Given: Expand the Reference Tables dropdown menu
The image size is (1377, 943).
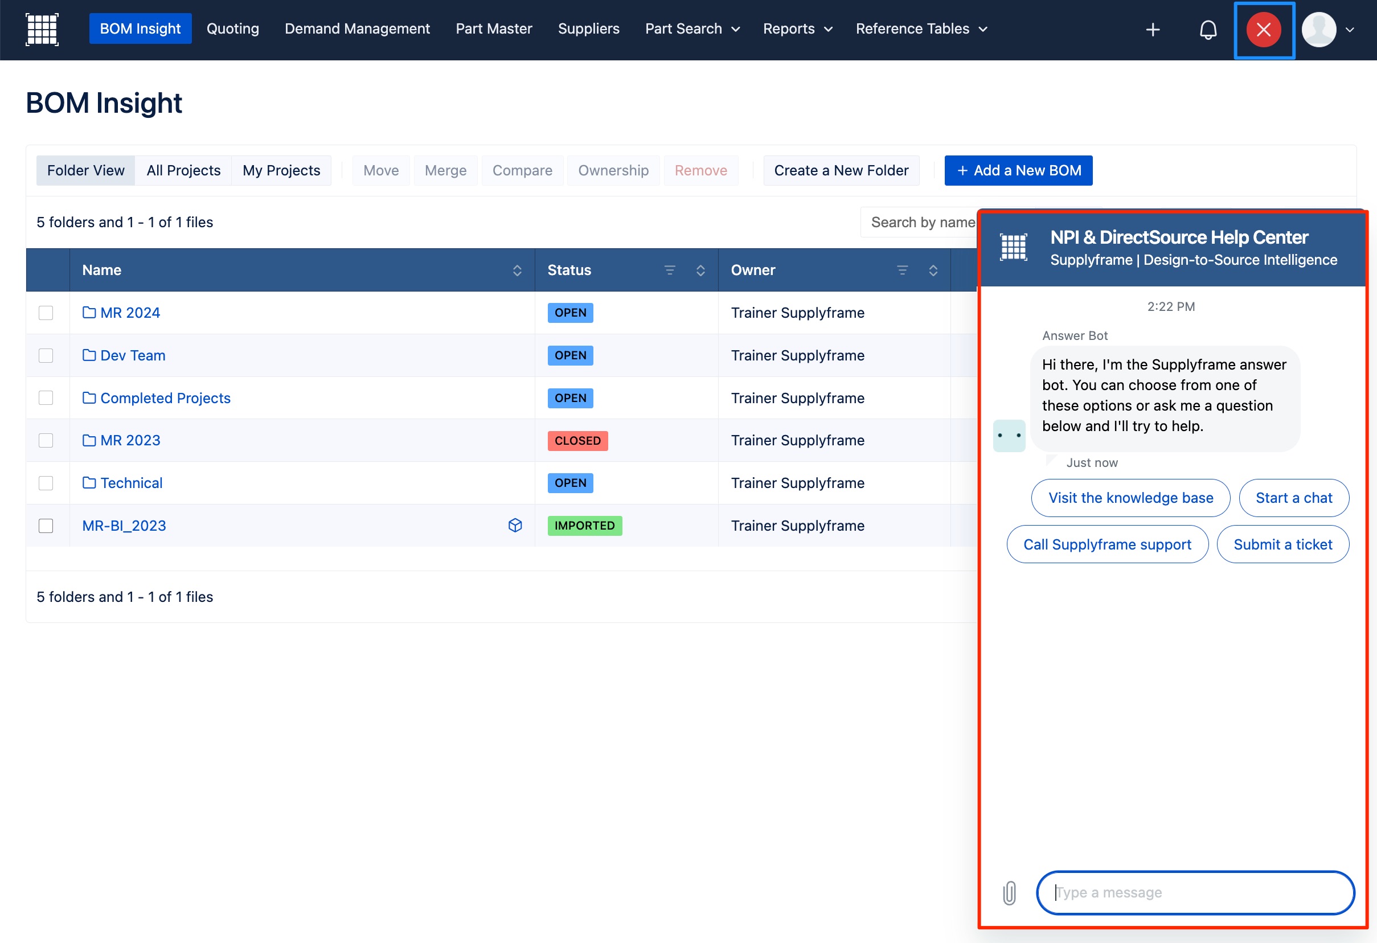Looking at the screenshot, I should 921,29.
